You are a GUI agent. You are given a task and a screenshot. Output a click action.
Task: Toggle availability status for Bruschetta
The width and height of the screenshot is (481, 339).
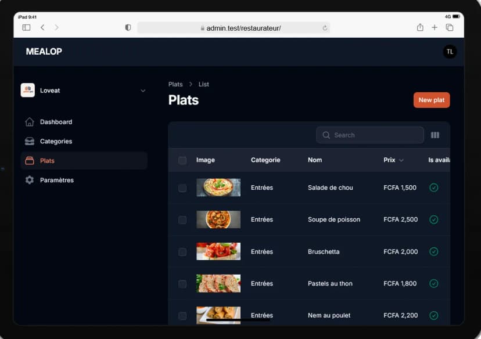click(x=434, y=251)
